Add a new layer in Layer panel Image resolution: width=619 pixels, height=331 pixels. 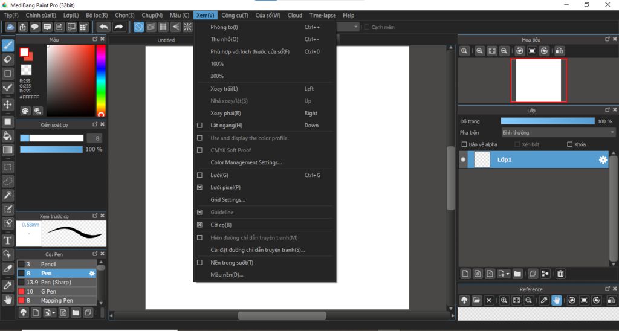(x=465, y=274)
